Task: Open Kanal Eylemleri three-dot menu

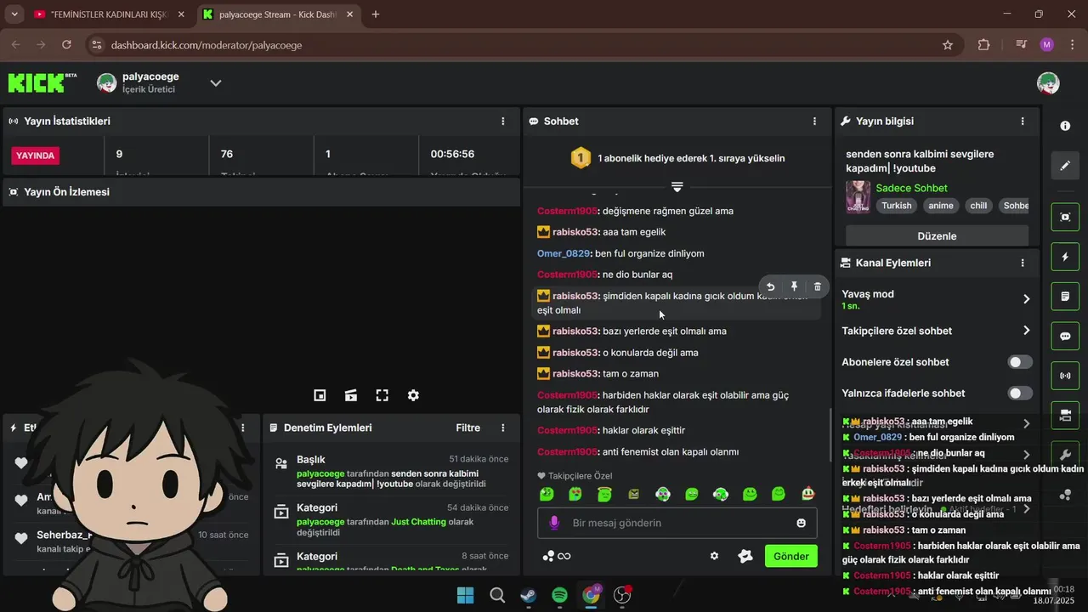Action: pyautogui.click(x=1023, y=263)
